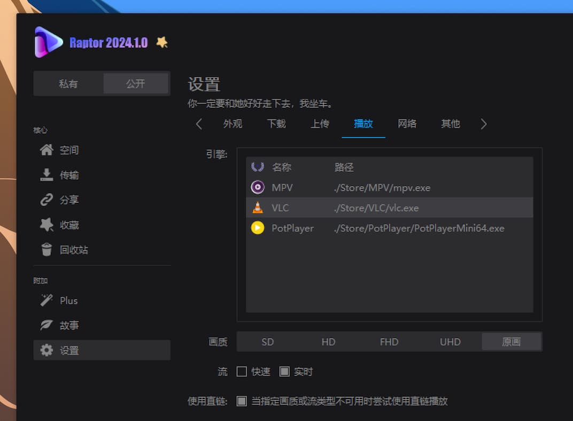This screenshot has width=573, height=421.
Task: Click the star icon beside Raptor 2024.1.0
Action: (x=162, y=42)
